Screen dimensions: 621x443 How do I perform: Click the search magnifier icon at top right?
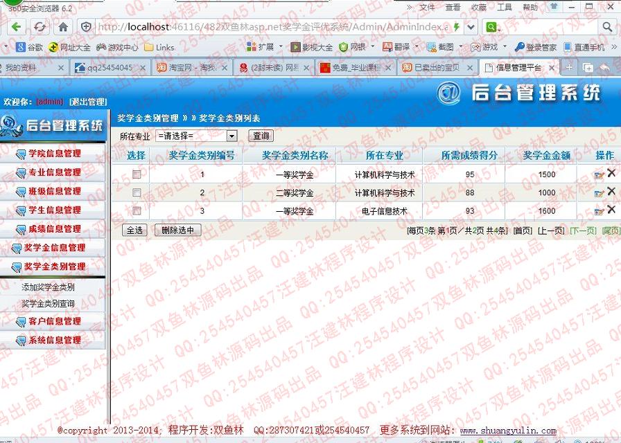tap(607, 27)
